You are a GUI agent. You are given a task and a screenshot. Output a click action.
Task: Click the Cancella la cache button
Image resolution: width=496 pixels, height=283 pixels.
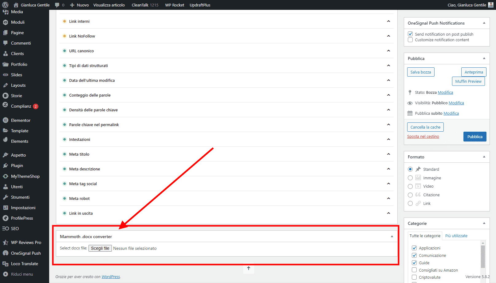[x=425, y=127]
